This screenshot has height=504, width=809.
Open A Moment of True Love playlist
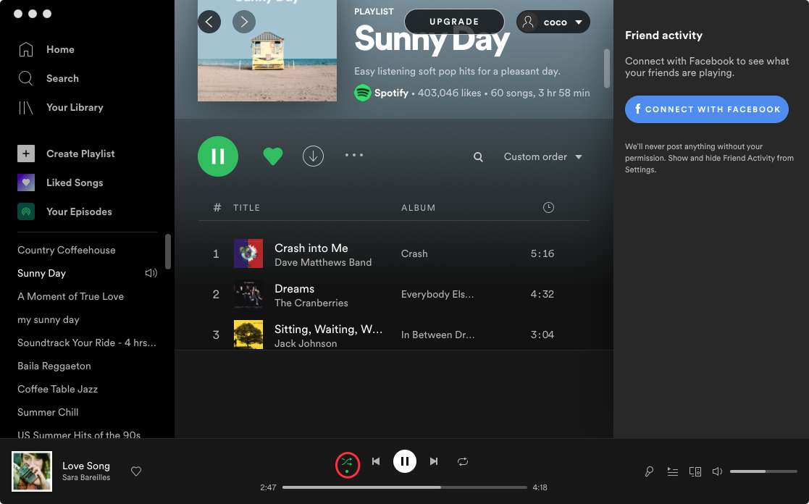pyautogui.click(x=71, y=297)
